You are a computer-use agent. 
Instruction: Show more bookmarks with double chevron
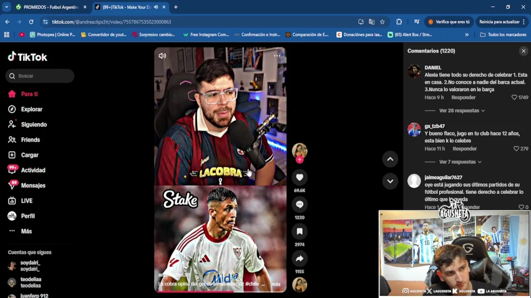coord(467,35)
